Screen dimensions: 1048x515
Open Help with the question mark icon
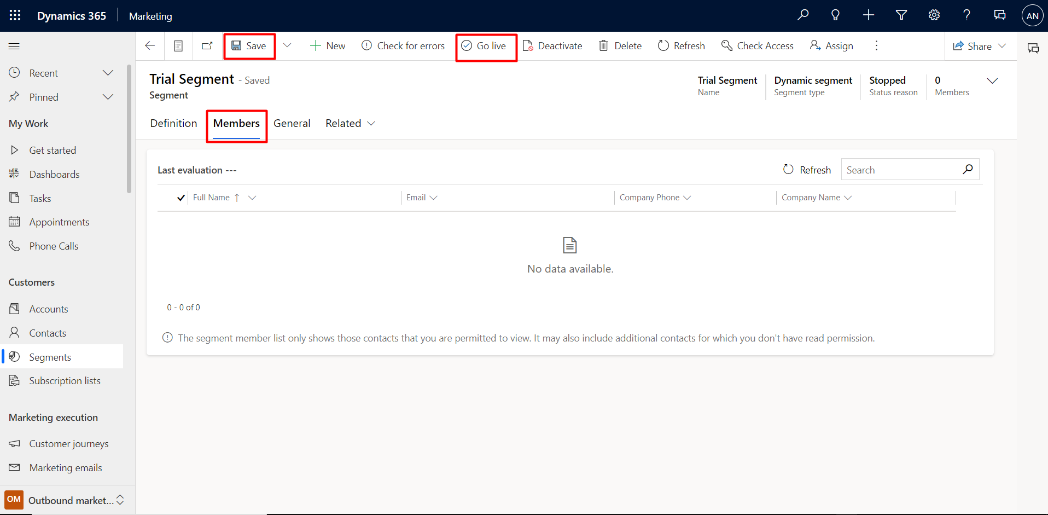(967, 15)
